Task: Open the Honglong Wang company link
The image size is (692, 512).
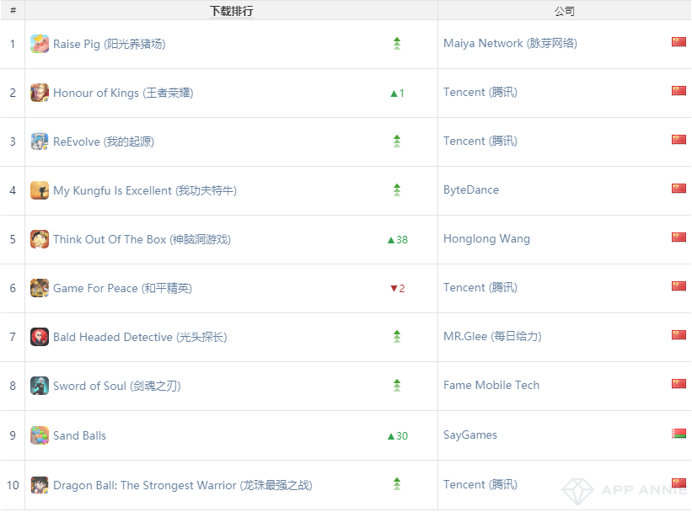Action: click(486, 239)
